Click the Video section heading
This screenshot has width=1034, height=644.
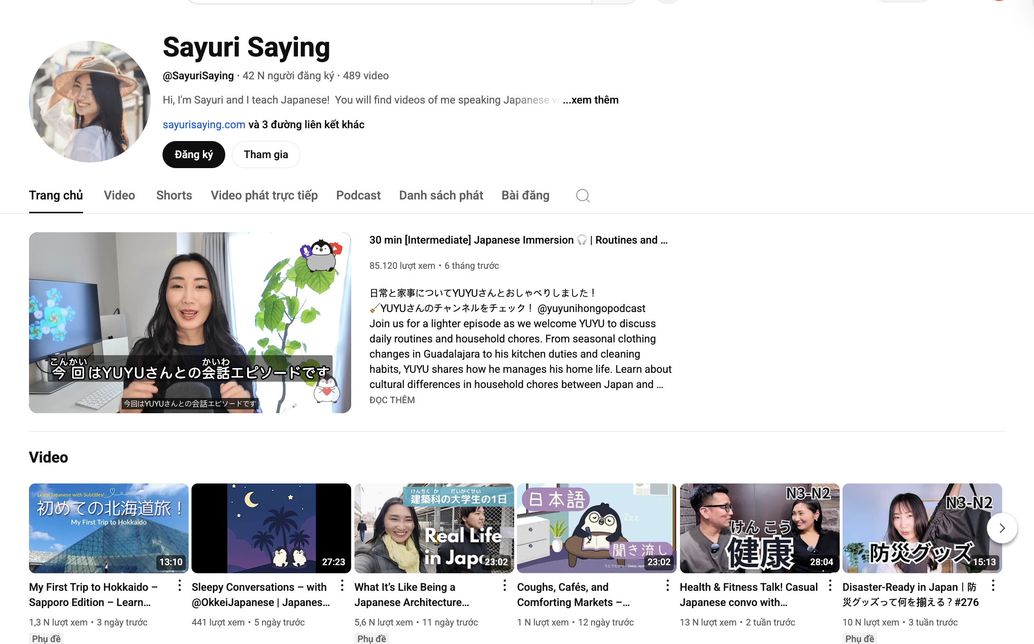point(48,457)
